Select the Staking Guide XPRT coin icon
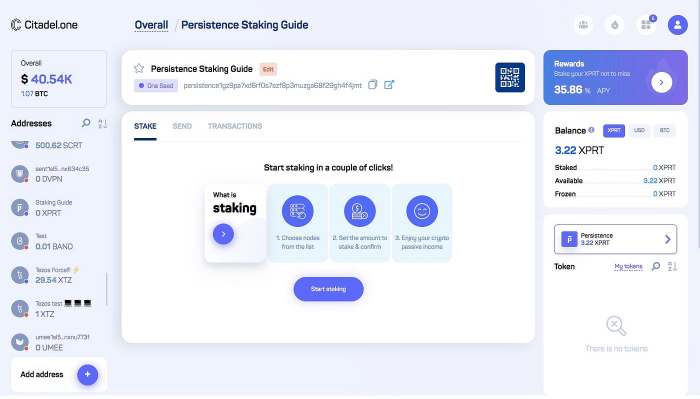The width and height of the screenshot is (700, 399). [19, 207]
